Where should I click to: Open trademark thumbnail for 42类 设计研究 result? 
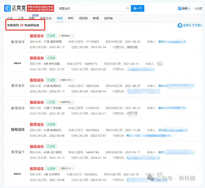(18, 152)
